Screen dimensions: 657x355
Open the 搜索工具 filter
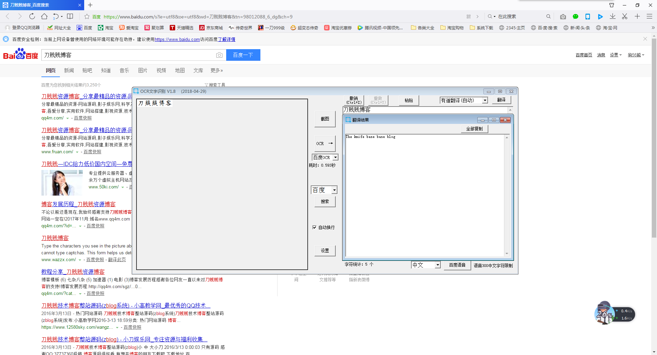[215, 85]
